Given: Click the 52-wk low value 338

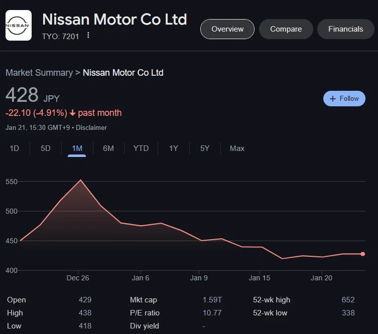Looking at the screenshot, I should point(348,313).
